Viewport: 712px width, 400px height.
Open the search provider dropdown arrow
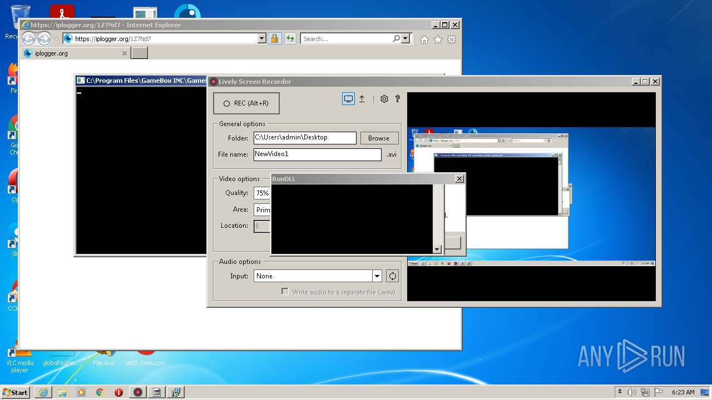point(406,39)
